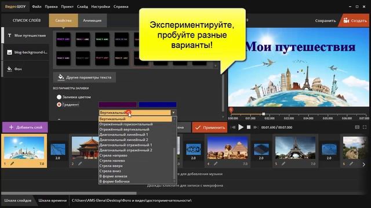Click transition after slide 4
The height and width of the screenshot is (208, 371).
click(x=261, y=149)
